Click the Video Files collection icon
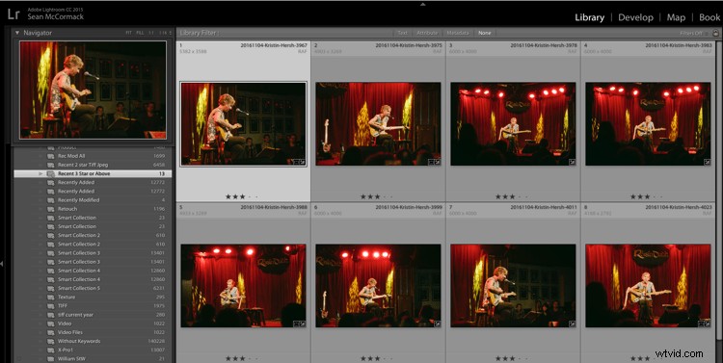 [51, 332]
